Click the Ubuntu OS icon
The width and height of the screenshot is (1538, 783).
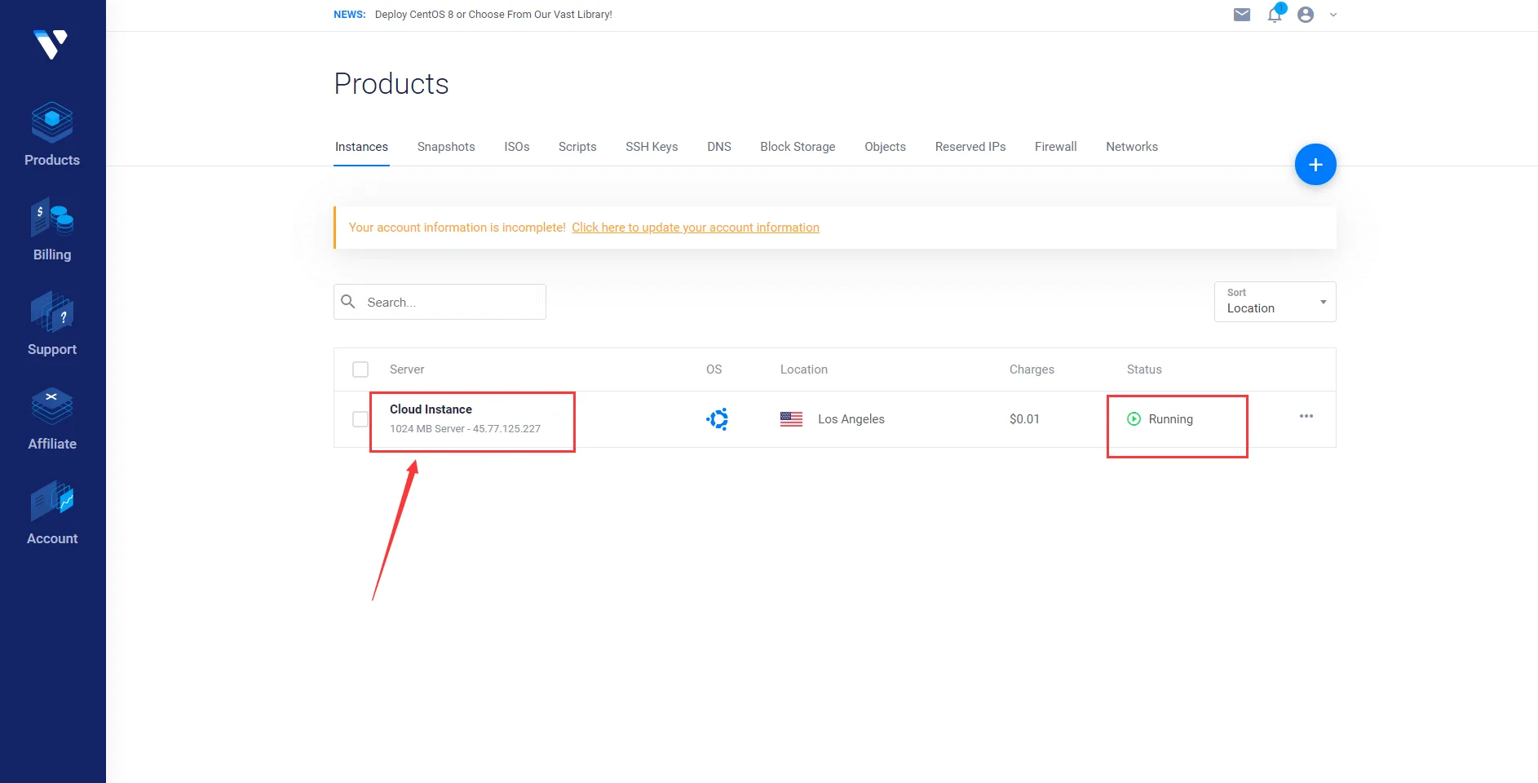pyautogui.click(x=717, y=419)
